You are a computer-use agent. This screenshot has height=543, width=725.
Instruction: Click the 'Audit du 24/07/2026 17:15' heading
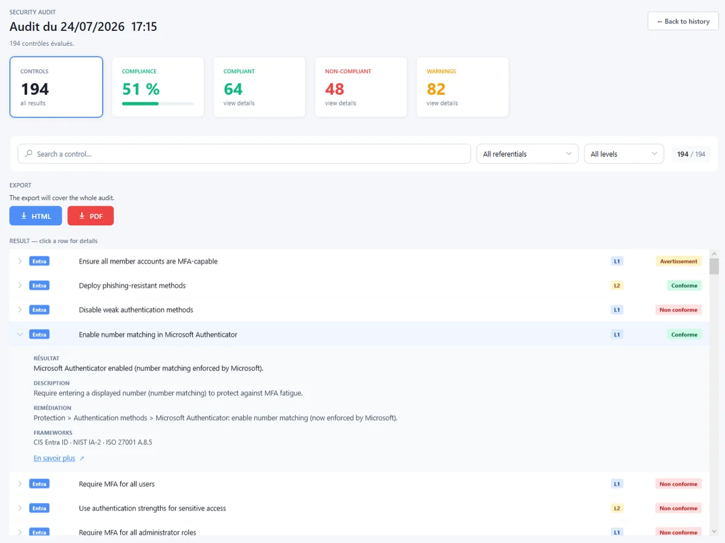pyautogui.click(x=83, y=27)
